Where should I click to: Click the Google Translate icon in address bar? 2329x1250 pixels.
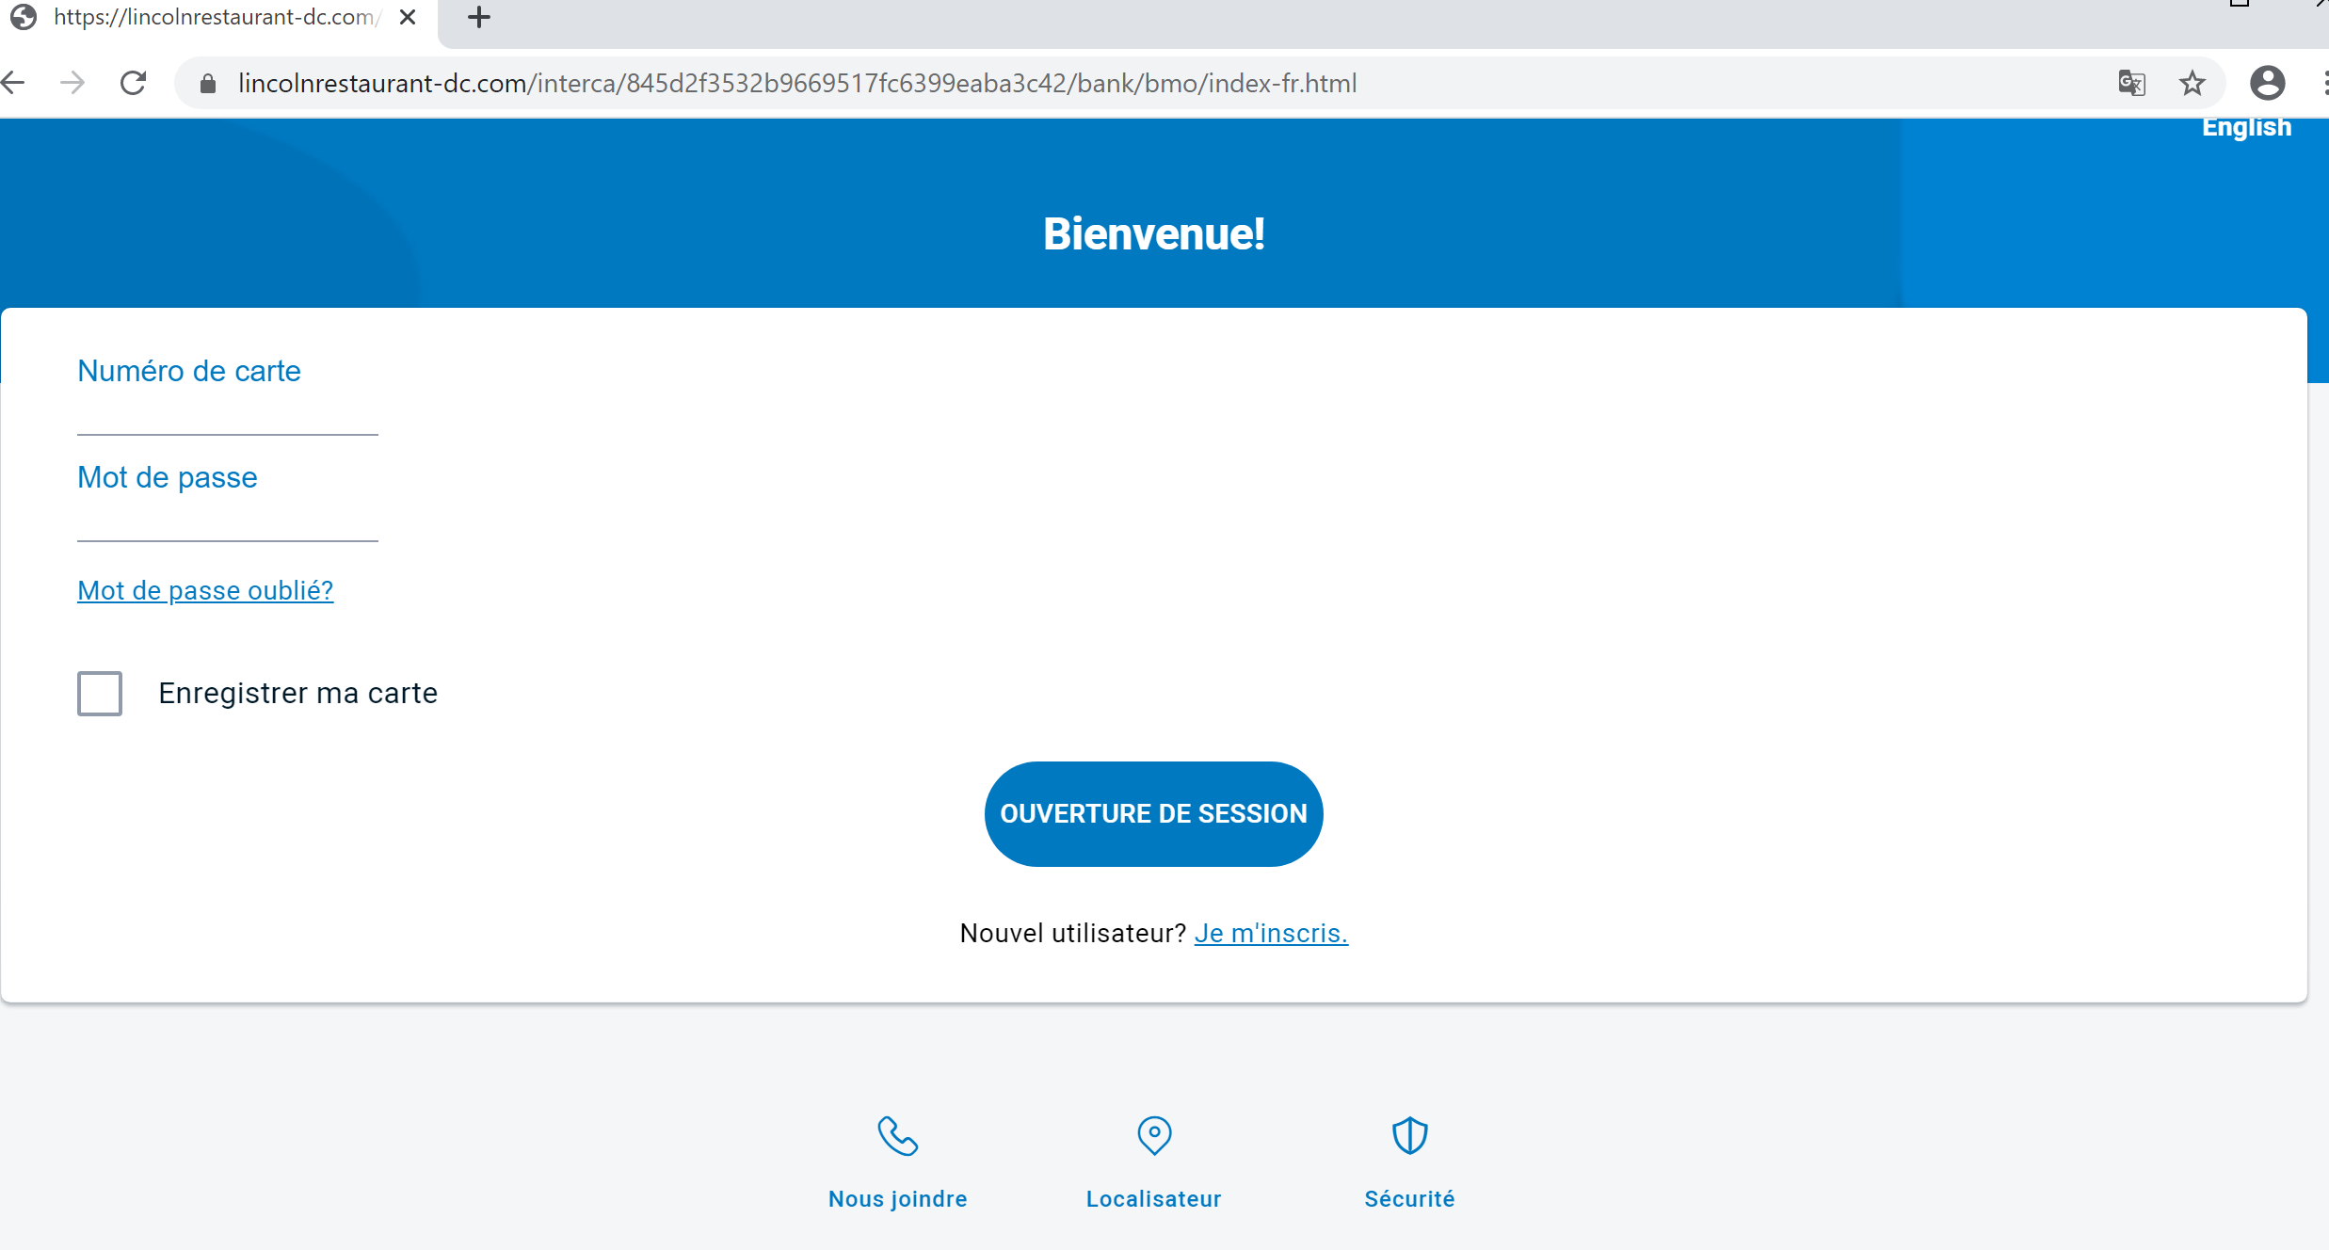(2131, 84)
